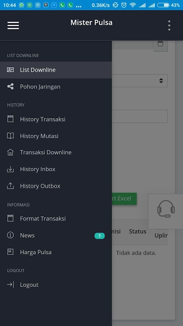Image resolution: width=183 pixels, height=326 pixels.
Task: Tap the Messenger notification icon in status bar
Action: tap(54, 5)
